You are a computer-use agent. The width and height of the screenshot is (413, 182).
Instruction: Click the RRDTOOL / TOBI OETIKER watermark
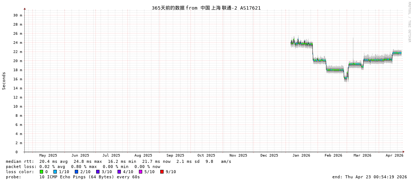(409, 22)
